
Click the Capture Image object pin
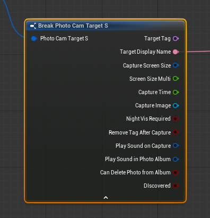click(x=176, y=106)
